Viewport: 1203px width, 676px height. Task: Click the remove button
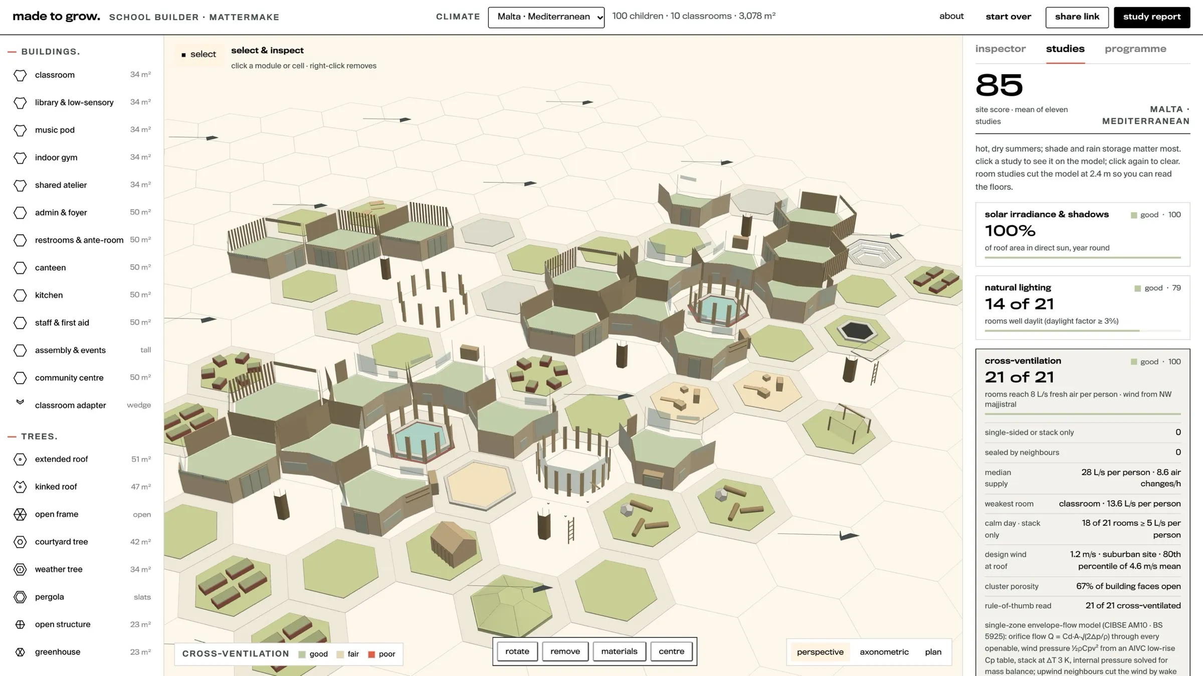[565, 651]
